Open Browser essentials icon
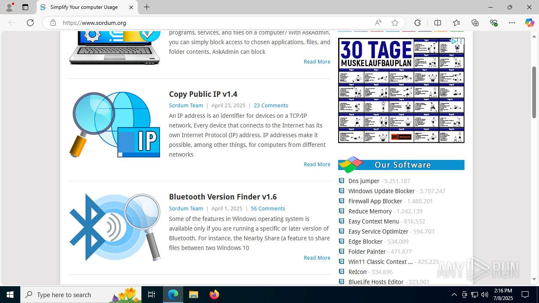The width and height of the screenshot is (539, 303). 494,23
